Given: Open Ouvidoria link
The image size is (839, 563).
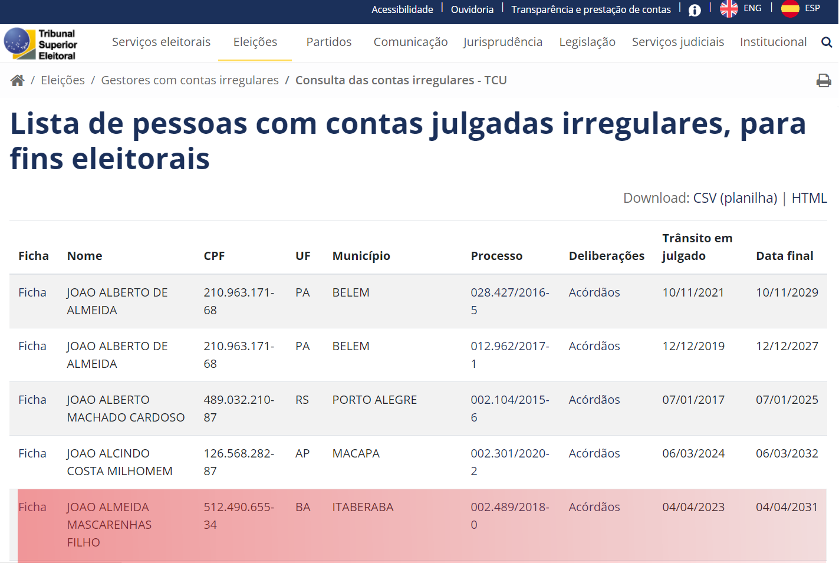Looking at the screenshot, I should 472,9.
